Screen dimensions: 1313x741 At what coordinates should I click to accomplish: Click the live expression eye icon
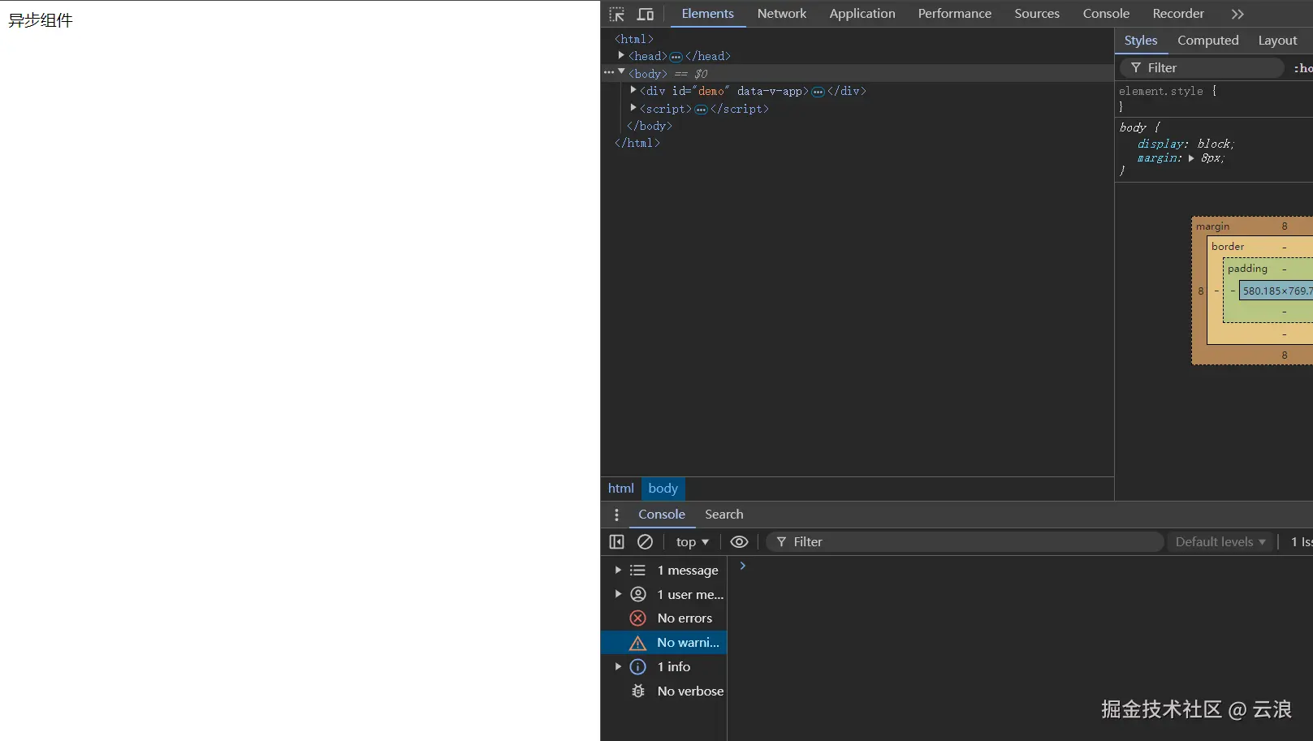pos(739,542)
